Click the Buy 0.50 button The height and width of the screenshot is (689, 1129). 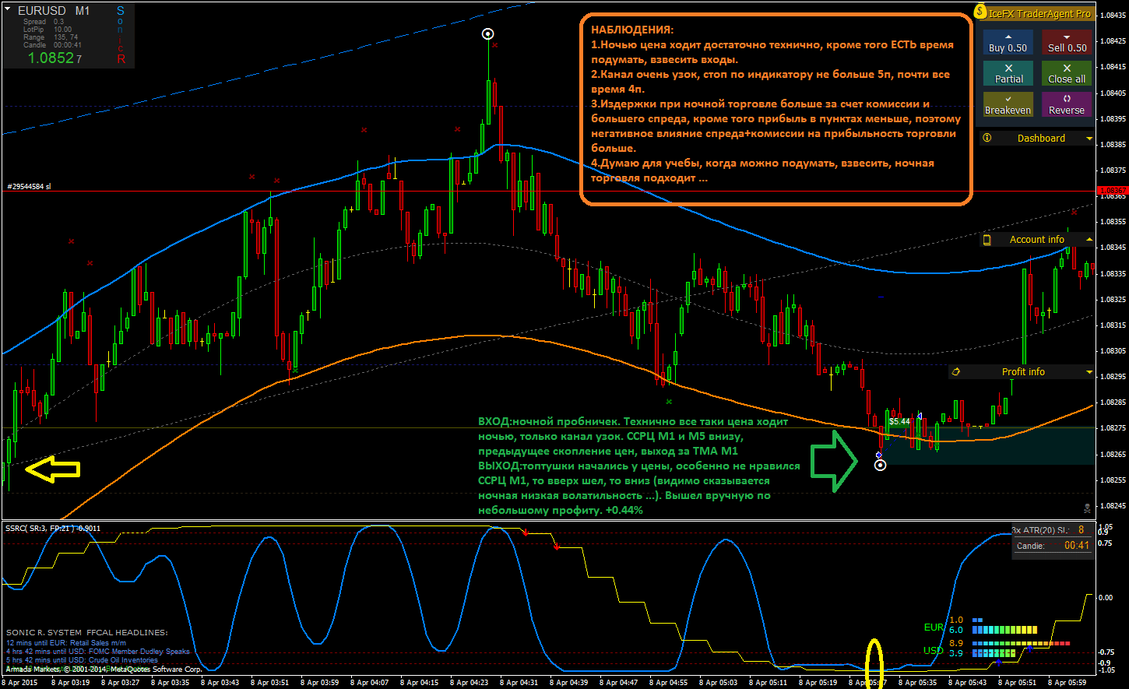pyautogui.click(x=1008, y=43)
